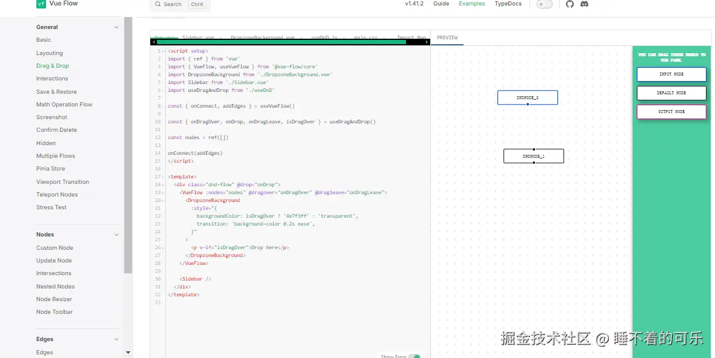Open the Guide navigation link
Image resolution: width=715 pixels, height=358 pixels.
point(441,4)
